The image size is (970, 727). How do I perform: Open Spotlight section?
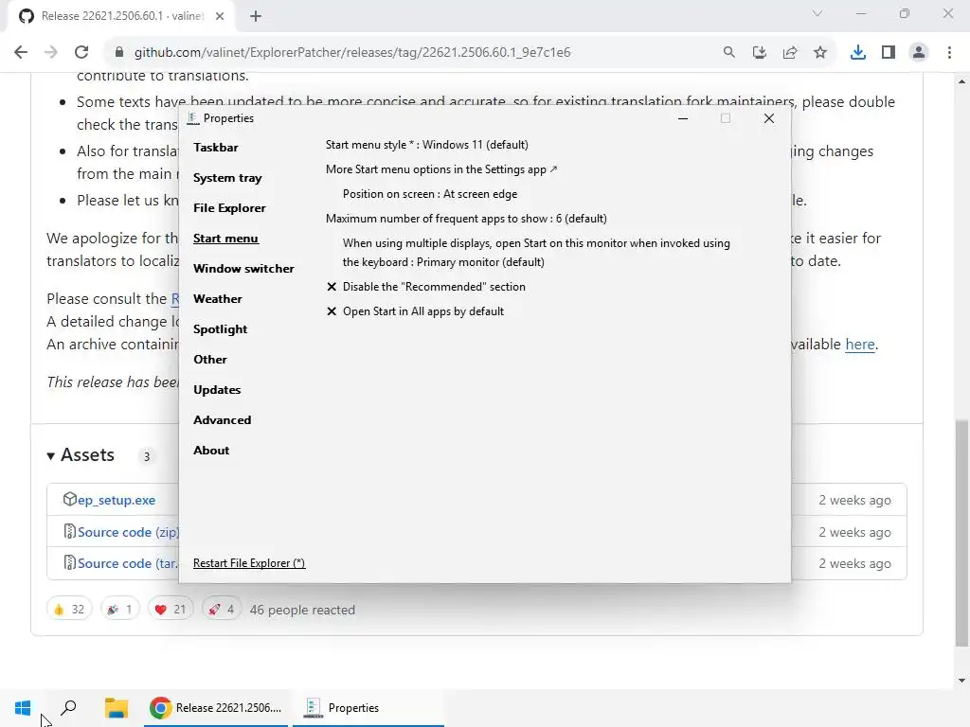click(x=220, y=328)
